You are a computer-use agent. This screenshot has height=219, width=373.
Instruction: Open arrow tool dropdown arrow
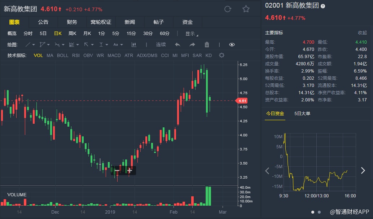(x=92, y=45)
